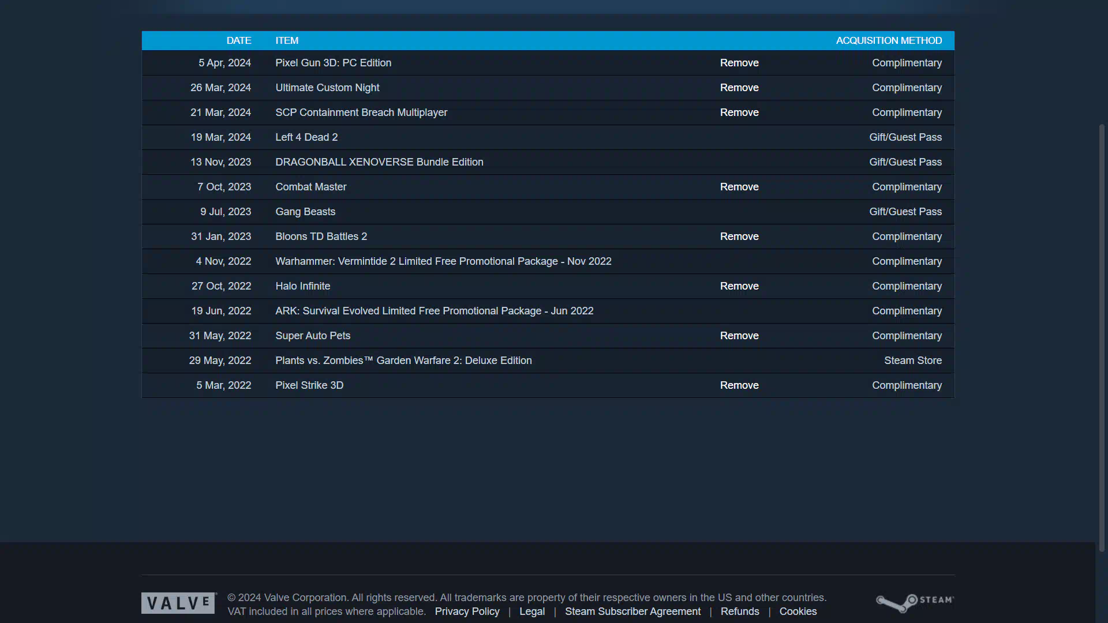
Task: Click Gift/Guest Pass for Gang Beasts
Action: tap(905, 212)
